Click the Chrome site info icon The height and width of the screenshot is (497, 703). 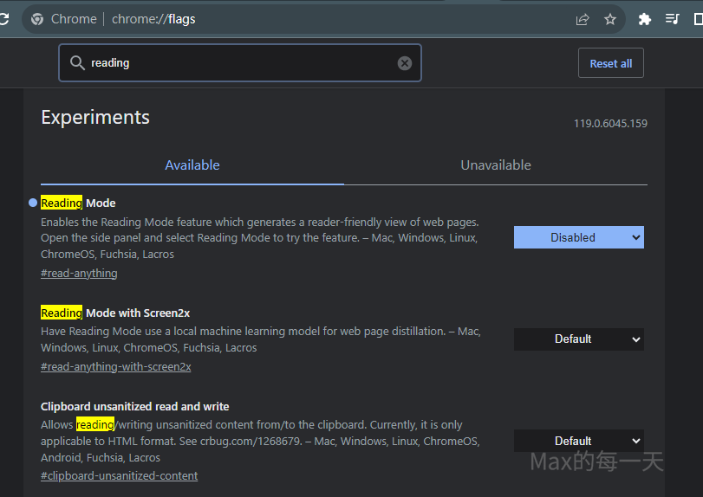click(x=37, y=19)
